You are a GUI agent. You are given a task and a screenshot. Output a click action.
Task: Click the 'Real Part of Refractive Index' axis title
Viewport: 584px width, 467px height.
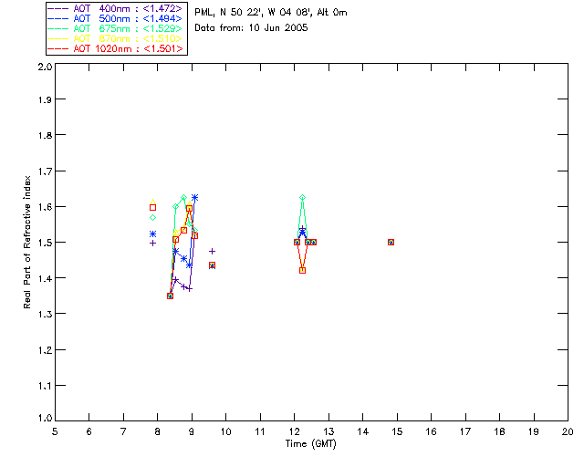coord(27,242)
